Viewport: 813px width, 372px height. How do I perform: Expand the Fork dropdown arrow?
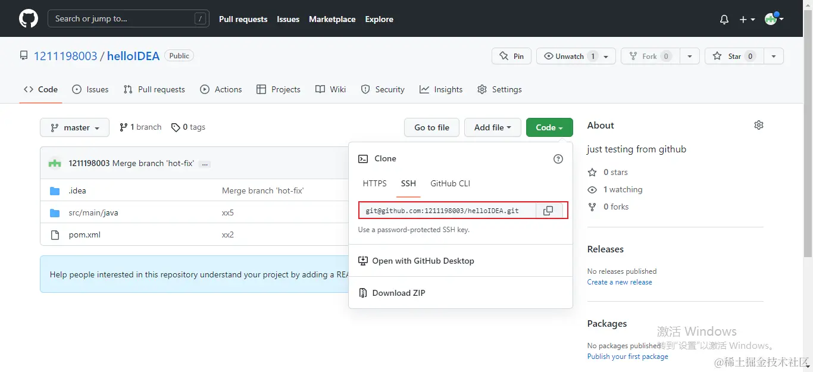pyautogui.click(x=689, y=56)
